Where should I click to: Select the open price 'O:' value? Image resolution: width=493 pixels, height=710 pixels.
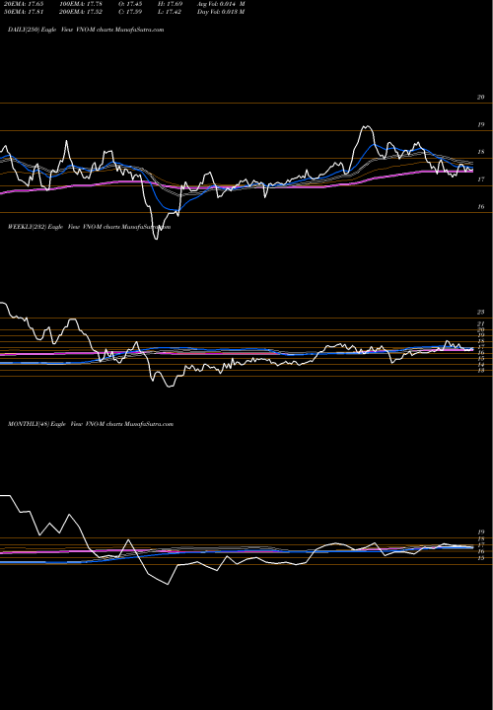pos(130,4)
